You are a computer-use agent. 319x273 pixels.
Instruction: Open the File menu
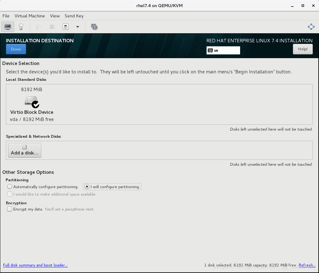click(x=6, y=16)
